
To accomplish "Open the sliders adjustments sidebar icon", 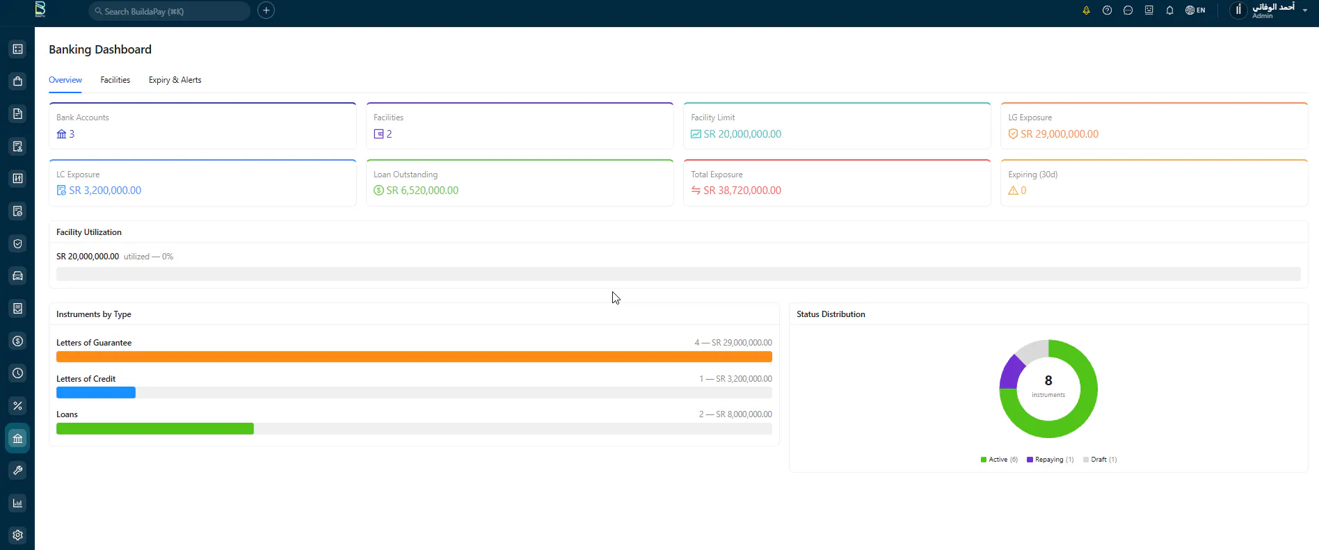I will coord(17,179).
